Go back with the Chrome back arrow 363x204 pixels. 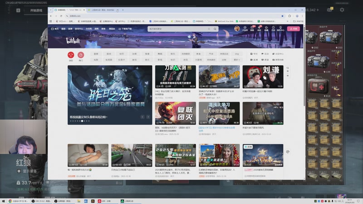pyautogui.click(x=51, y=16)
